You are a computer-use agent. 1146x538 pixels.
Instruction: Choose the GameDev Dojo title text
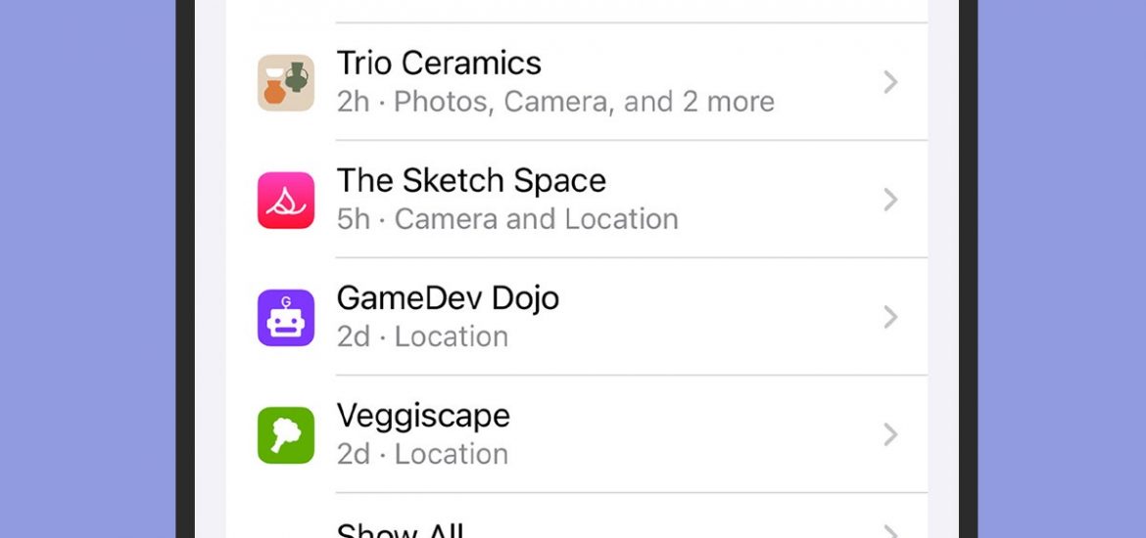[x=448, y=297]
